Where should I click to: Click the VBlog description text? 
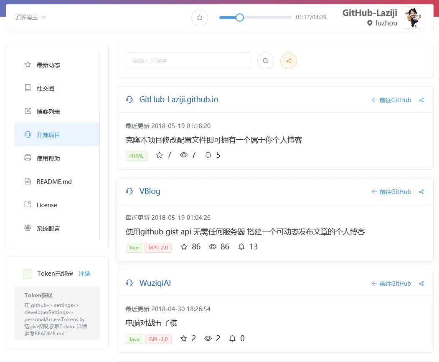coord(245,232)
